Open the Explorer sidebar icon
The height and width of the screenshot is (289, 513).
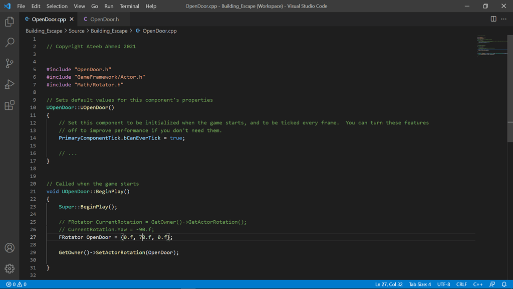pos(10,22)
